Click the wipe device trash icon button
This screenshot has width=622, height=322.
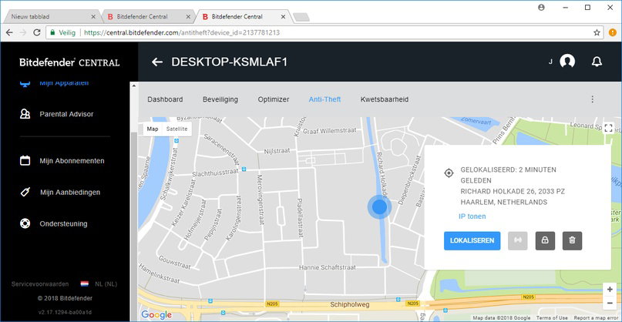point(572,240)
